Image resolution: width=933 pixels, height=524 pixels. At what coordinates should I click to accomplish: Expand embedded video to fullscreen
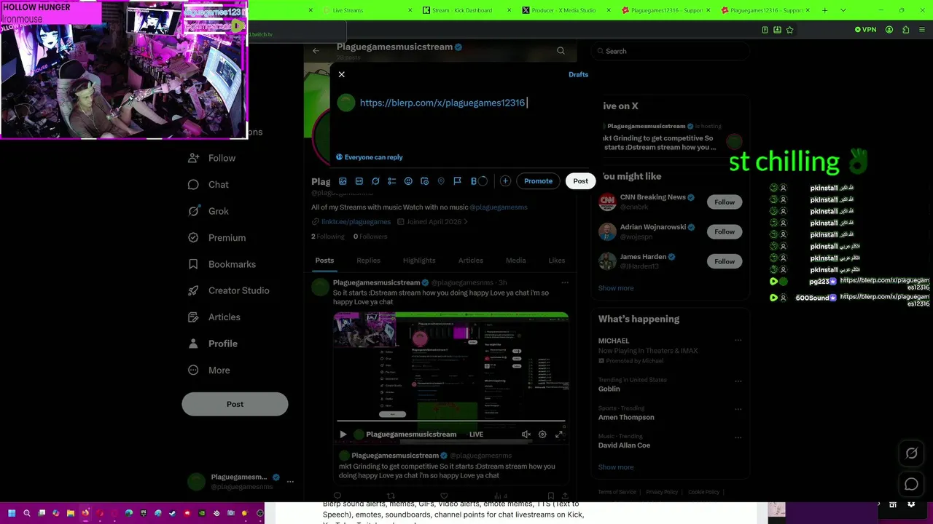click(559, 434)
